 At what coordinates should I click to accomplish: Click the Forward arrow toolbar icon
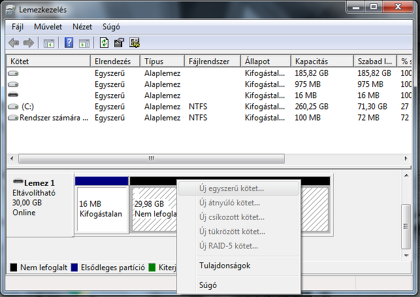coord(29,43)
